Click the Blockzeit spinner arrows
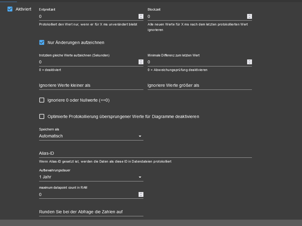The width and height of the screenshot is (302, 226). pos(250,16)
